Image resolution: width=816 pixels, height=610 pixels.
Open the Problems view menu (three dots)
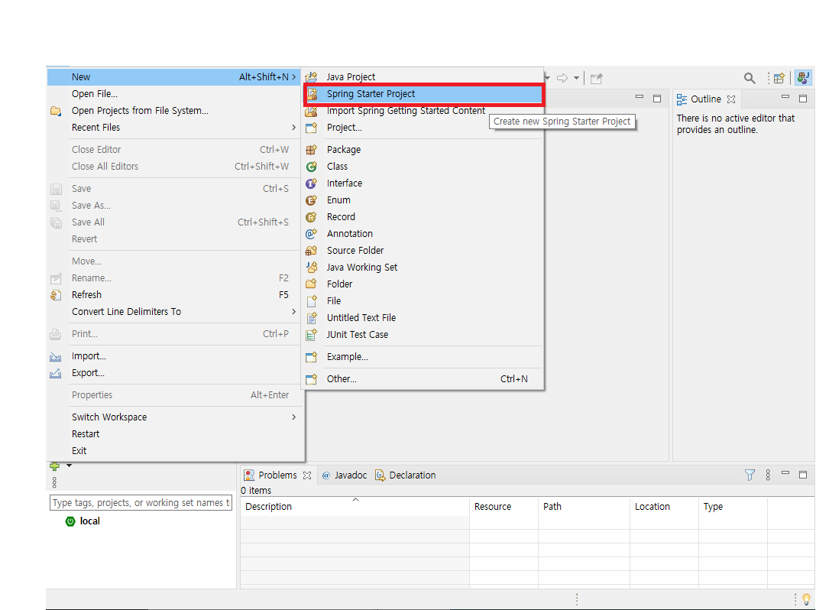768,475
